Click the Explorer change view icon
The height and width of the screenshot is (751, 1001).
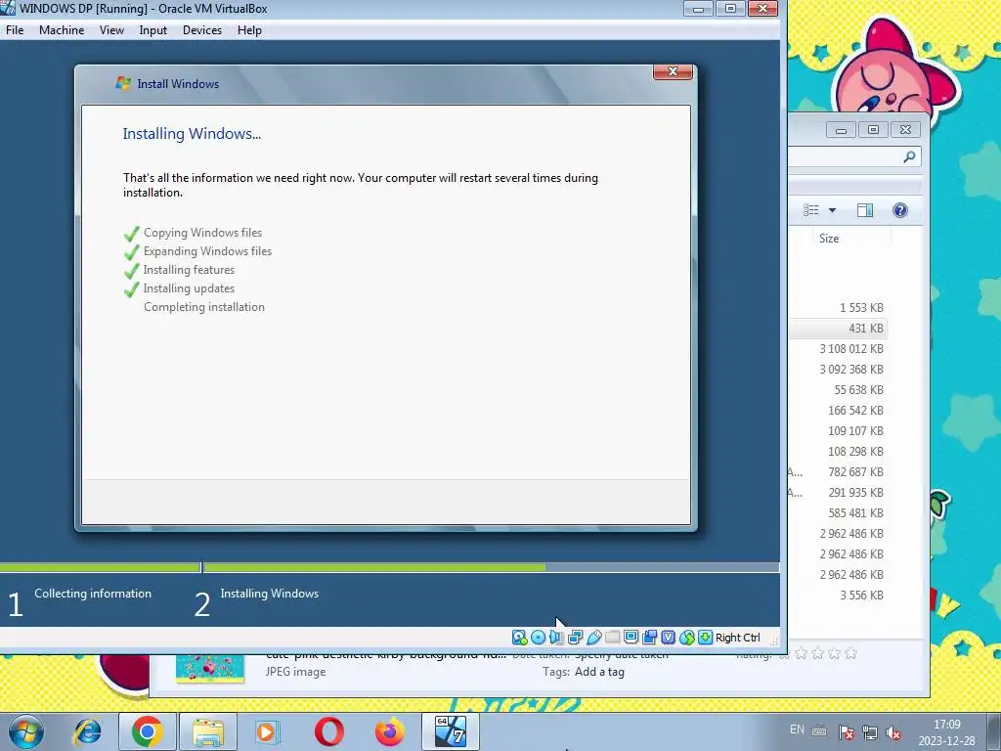coord(810,210)
